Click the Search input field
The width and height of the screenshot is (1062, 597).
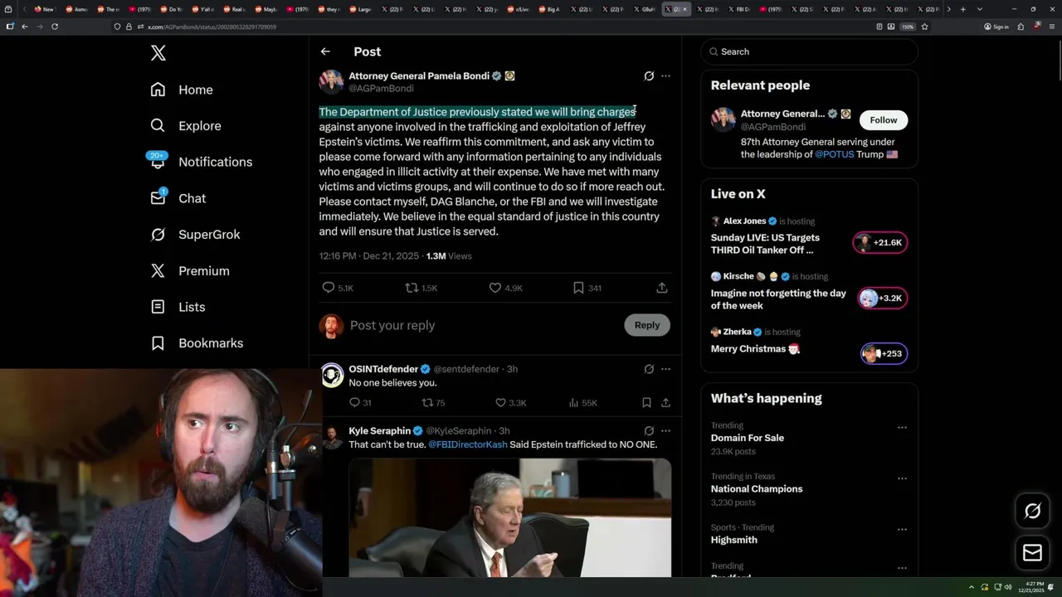pos(810,51)
